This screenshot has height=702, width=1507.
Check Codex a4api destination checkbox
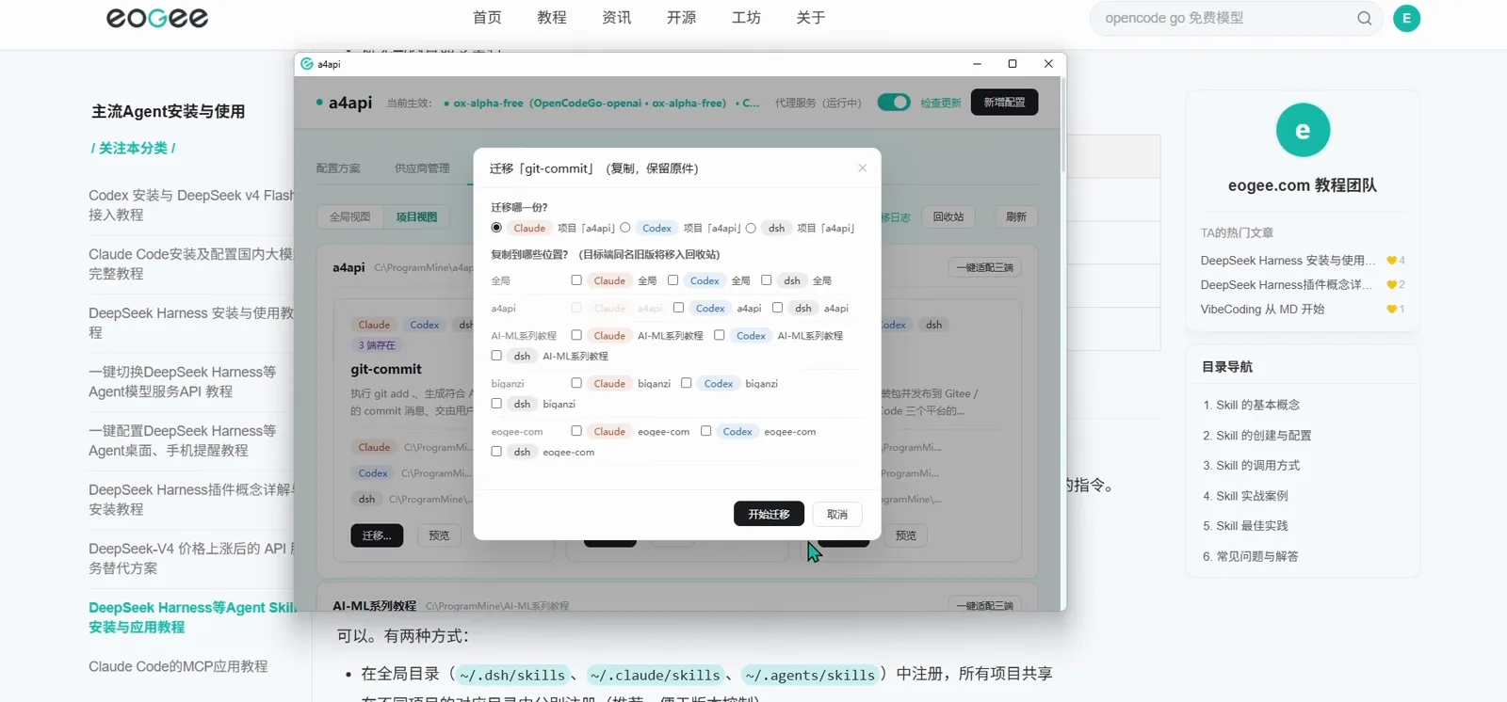tap(678, 308)
